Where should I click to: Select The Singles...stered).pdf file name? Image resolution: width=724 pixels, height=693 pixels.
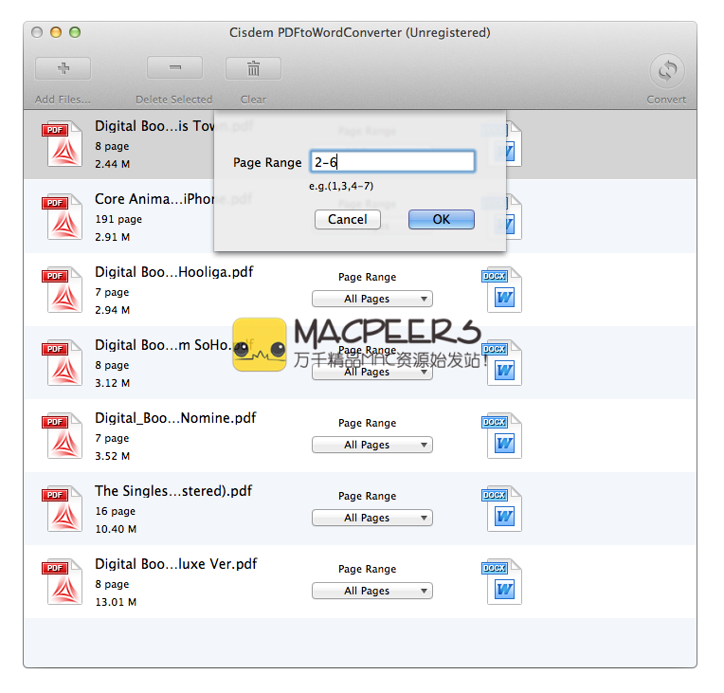click(x=173, y=491)
